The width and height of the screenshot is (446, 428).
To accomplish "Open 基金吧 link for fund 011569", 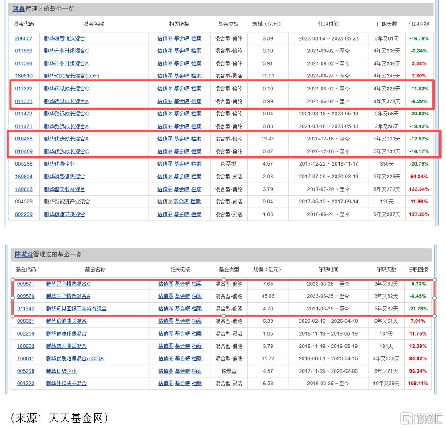I will (182, 51).
